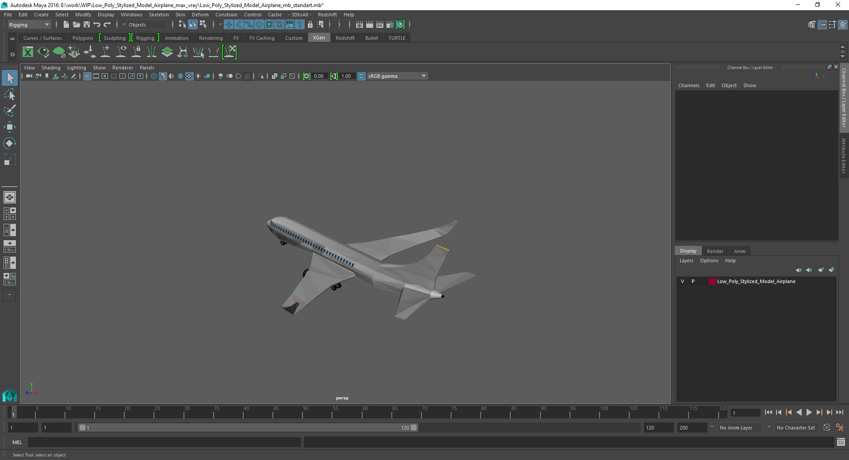Click the gamma 1.00 value field
This screenshot has height=460, width=849.
pyautogui.click(x=346, y=76)
